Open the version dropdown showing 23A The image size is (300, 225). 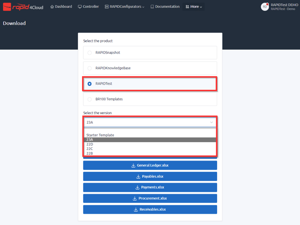[150, 122]
